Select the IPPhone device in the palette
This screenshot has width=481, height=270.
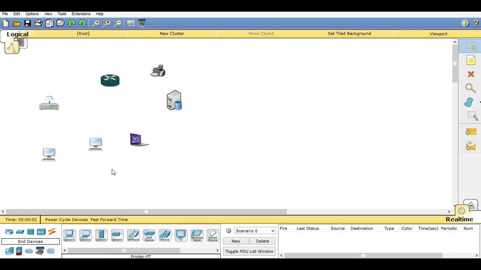point(133,235)
